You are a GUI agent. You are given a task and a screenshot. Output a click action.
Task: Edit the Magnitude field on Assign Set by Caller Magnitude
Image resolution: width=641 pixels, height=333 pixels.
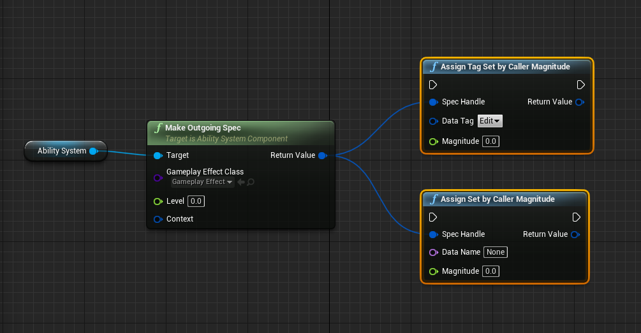pos(490,271)
